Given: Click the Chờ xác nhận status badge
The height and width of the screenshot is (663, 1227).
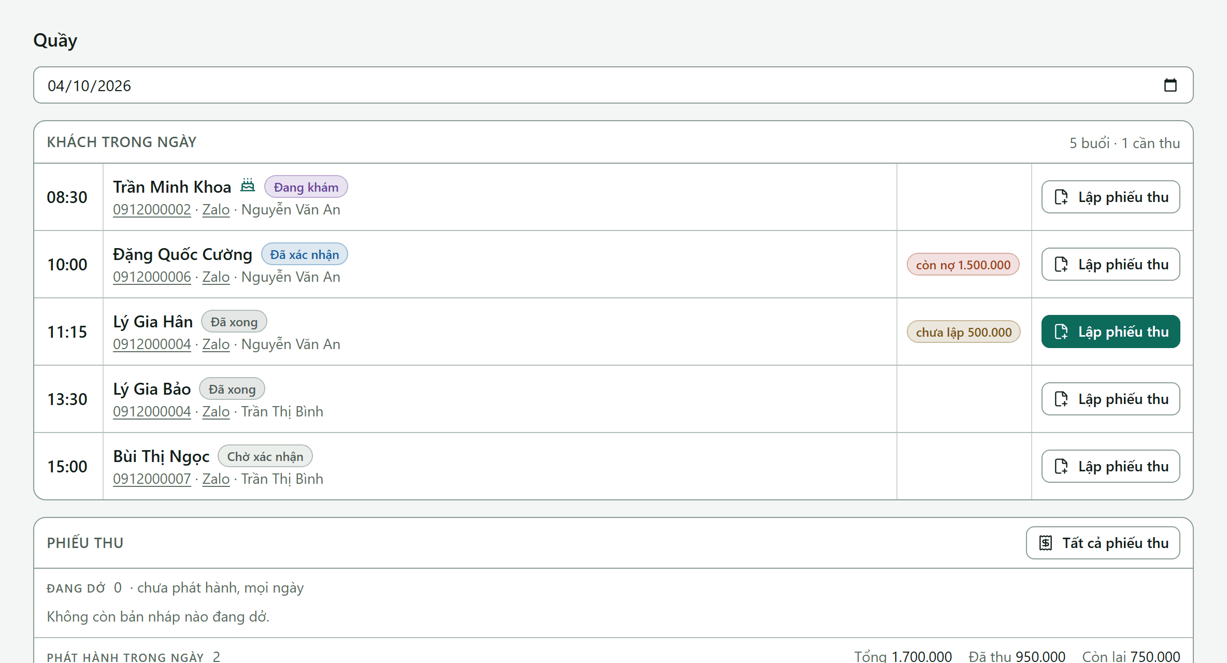Looking at the screenshot, I should coord(265,456).
